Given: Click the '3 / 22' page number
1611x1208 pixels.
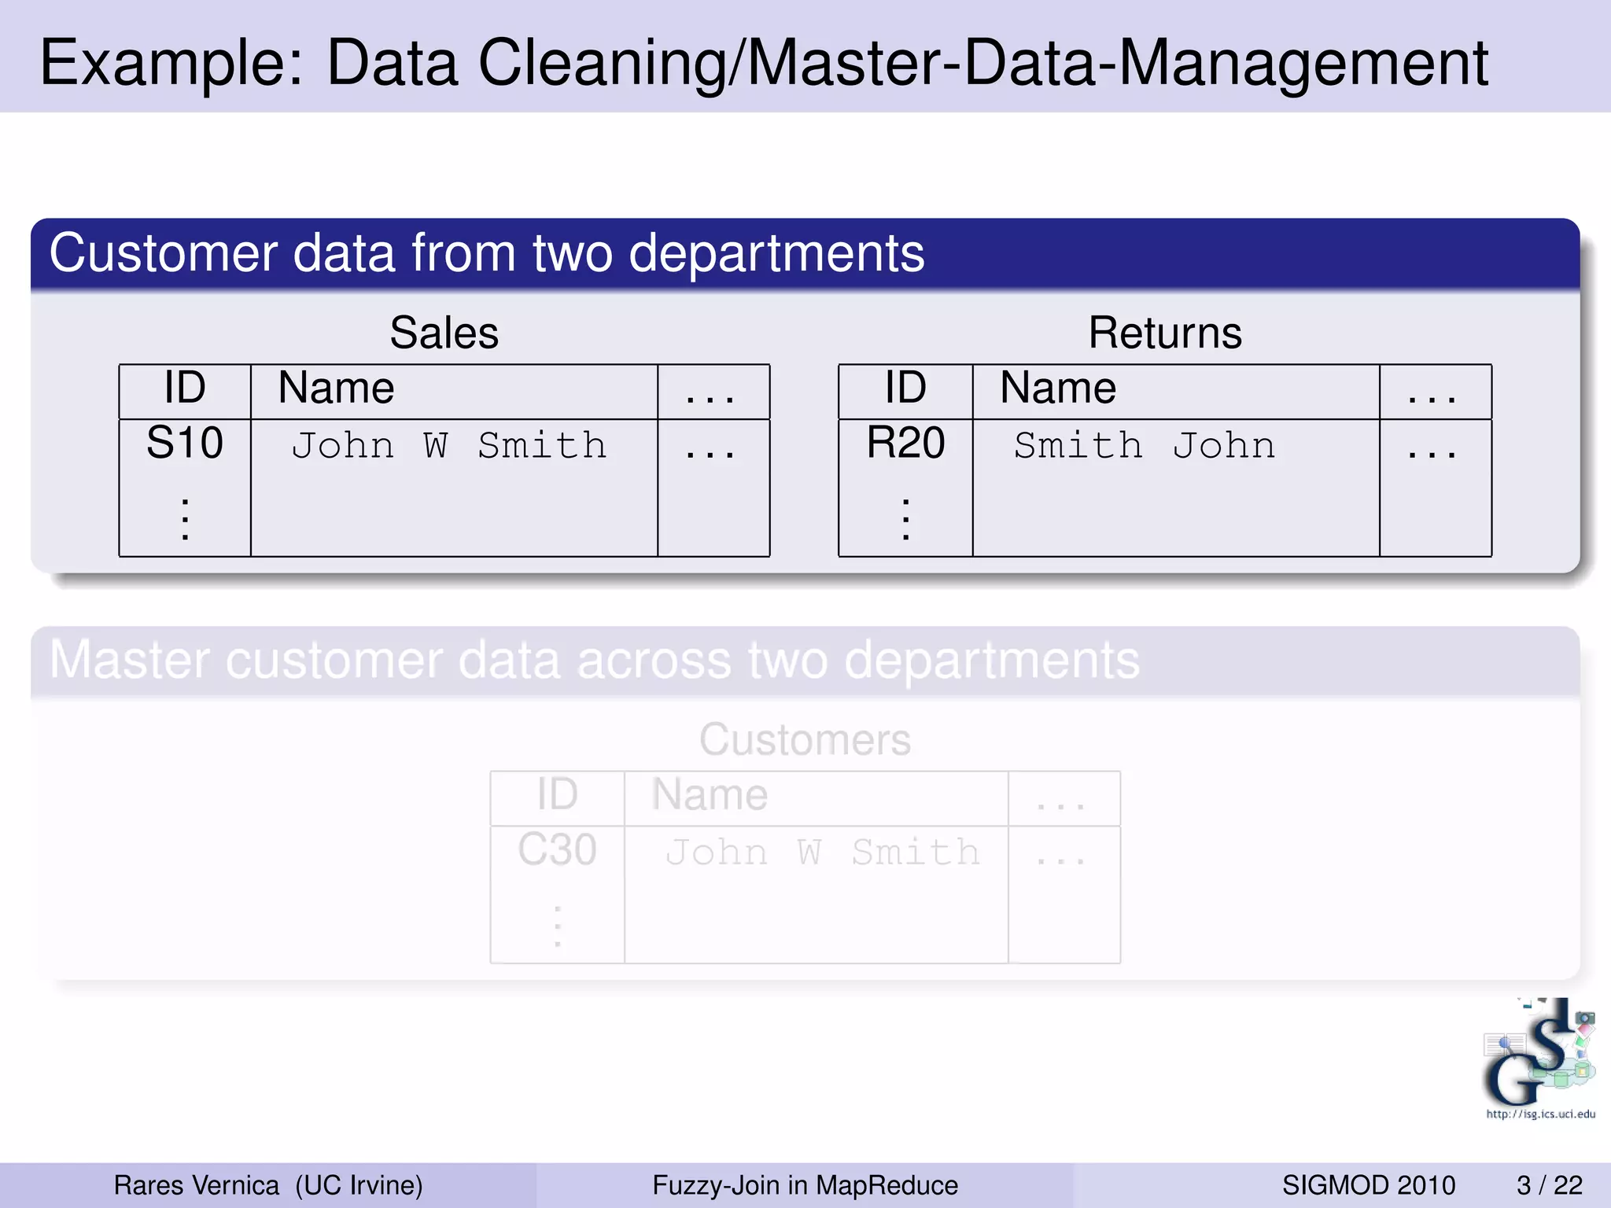Looking at the screenshot, I should pyautogui.click(x=1550, y=1185).
